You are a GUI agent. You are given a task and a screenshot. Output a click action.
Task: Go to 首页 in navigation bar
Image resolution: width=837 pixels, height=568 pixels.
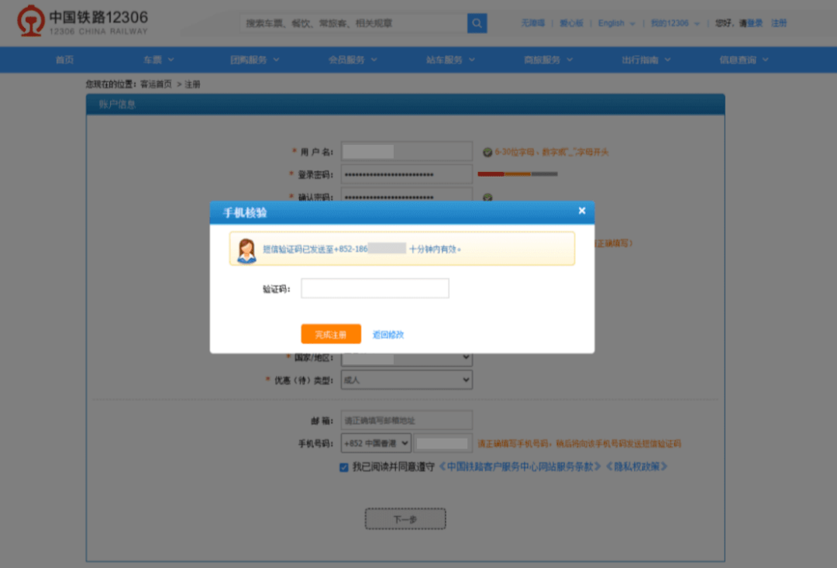tap(64, 60)
